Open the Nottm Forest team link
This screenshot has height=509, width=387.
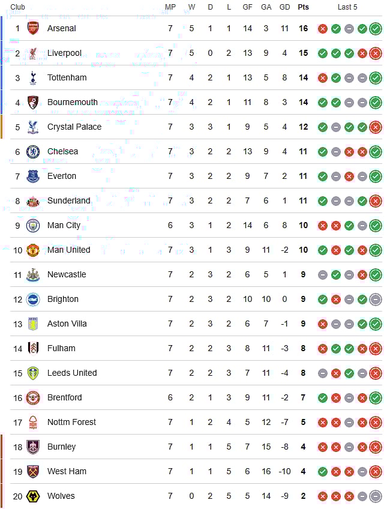[71, 422]
